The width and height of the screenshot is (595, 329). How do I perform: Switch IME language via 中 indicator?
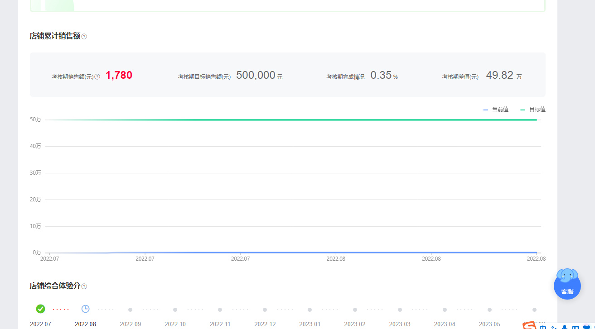543,327
